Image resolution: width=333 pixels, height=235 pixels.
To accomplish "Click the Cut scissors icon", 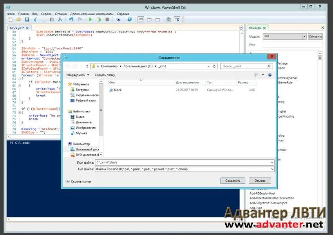I will coord(35,20).
